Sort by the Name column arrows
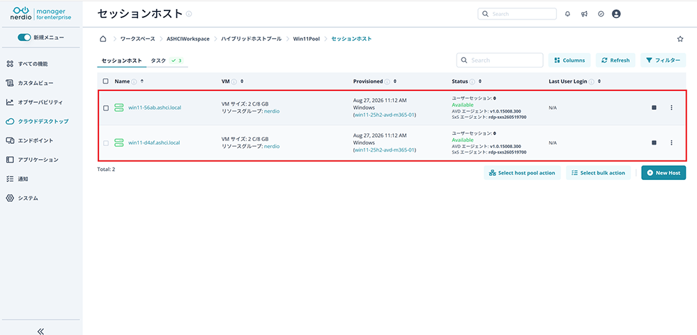Viewport: 697px width, 335px height. [x=141, y=81]
